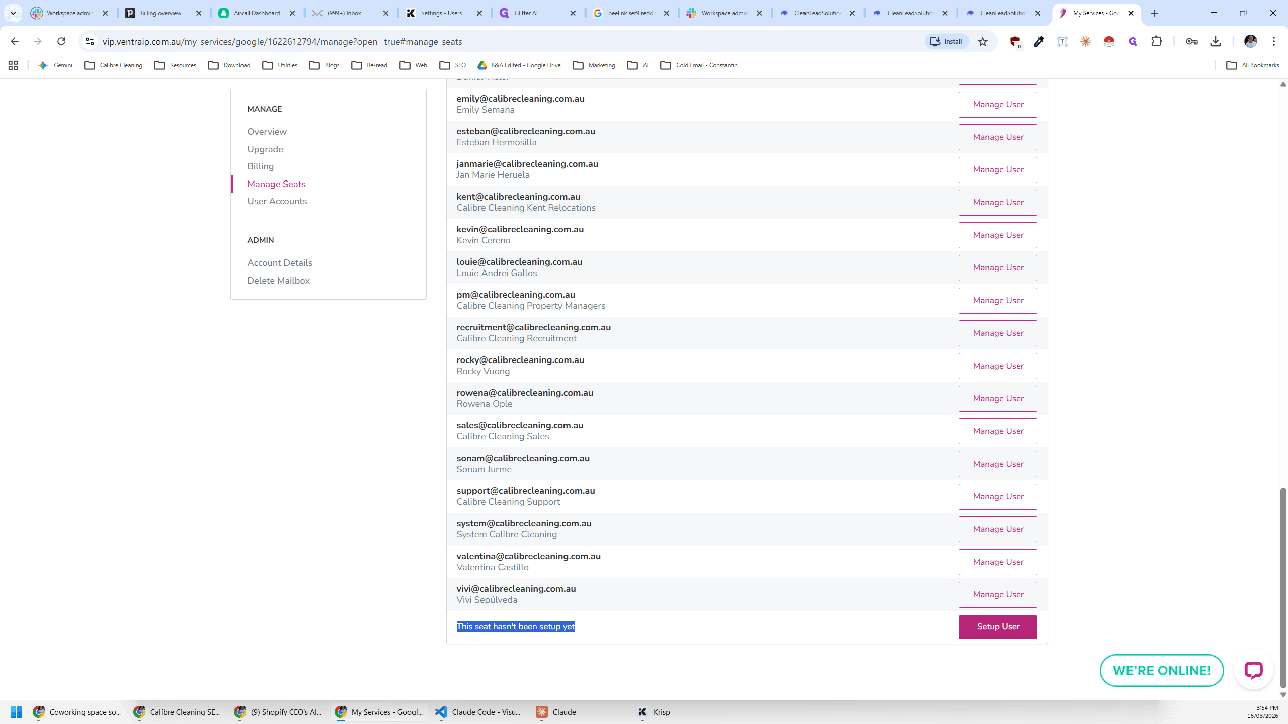Open the apps grid icon in bookmarks bar
Screen dimensions: 1288x724
click(13, 65)
